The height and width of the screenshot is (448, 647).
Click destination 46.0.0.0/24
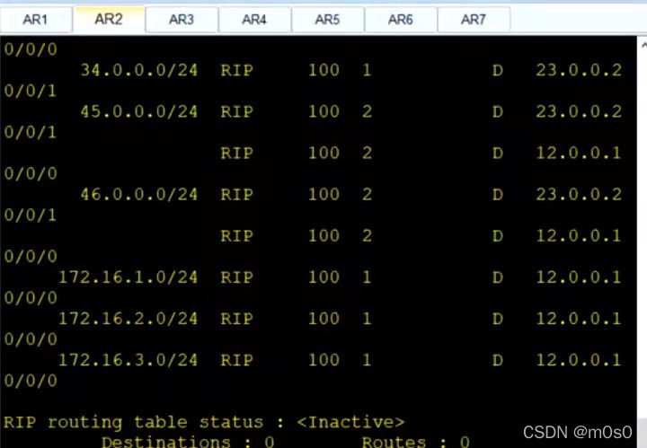click(139, 195)
